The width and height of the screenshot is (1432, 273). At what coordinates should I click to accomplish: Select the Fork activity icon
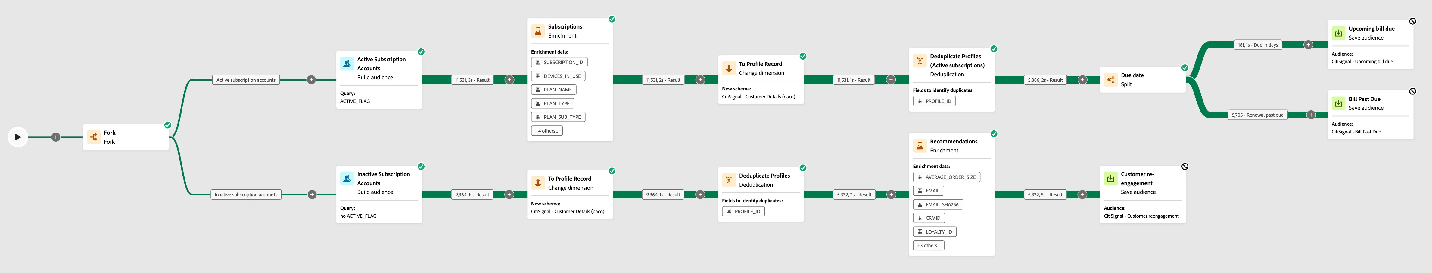(94, 137)
